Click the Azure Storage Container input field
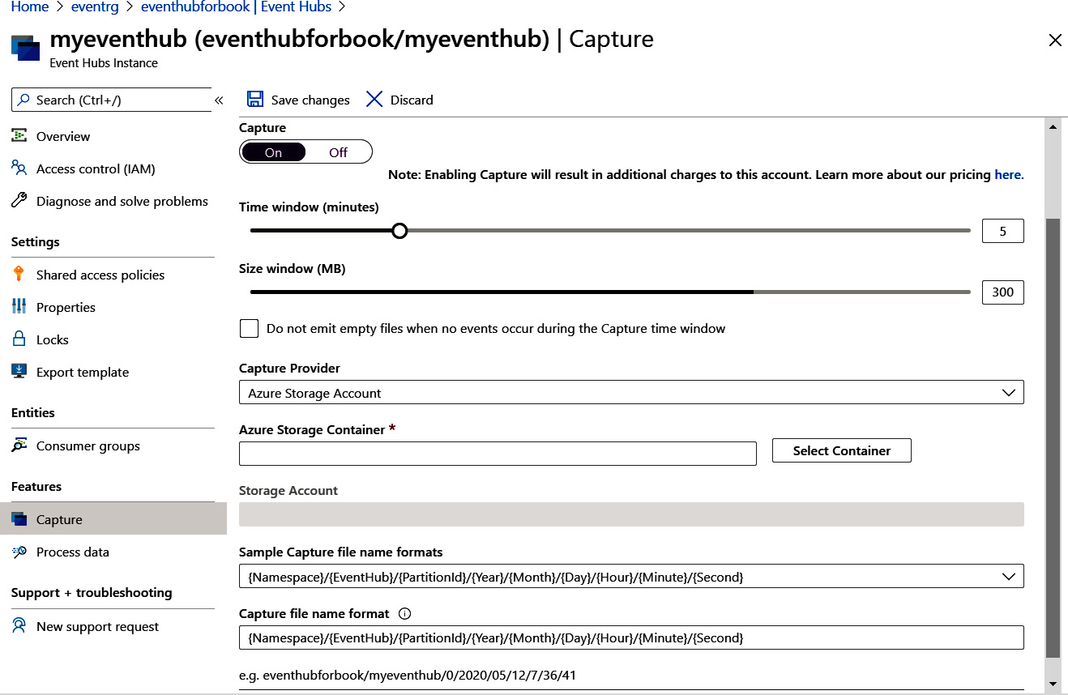The height and width of the screenshot is (695, 1068). (498, 454)
